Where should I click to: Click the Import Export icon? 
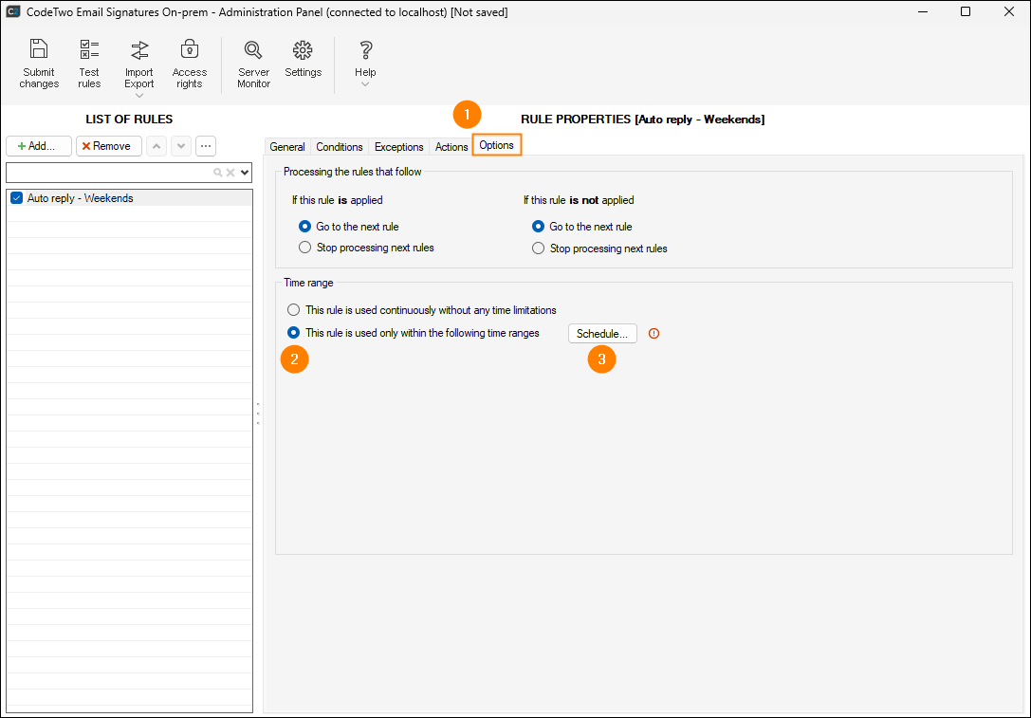click(139, 49)
